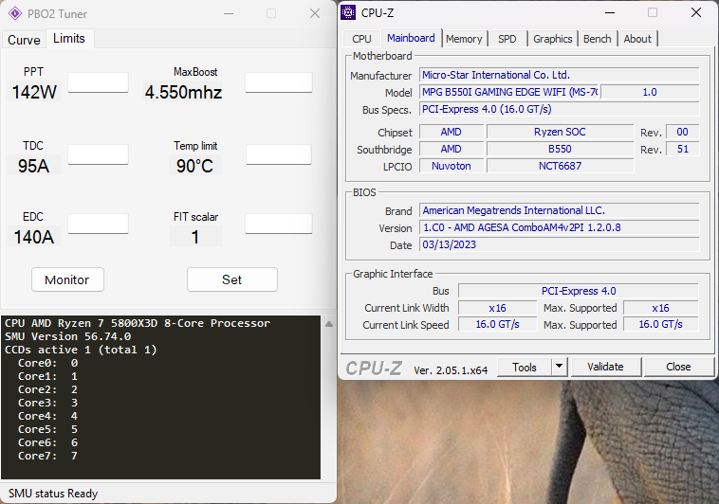Show the About tab in CPU-Z
719x504 pixels.
(637, 39)
